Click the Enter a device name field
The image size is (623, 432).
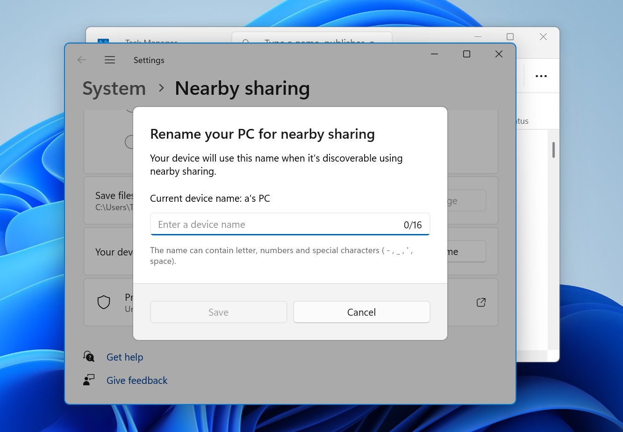point(290,225)
